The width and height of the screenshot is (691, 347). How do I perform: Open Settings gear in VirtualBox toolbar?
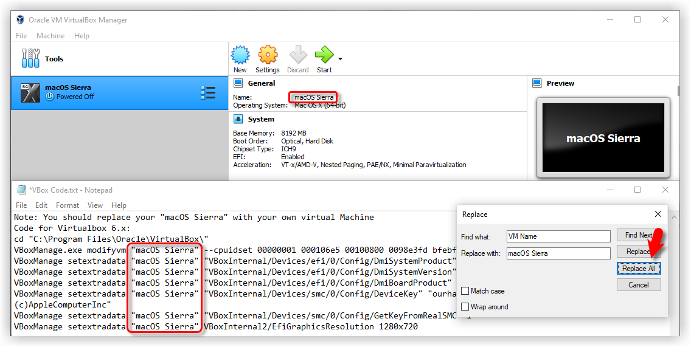click(x=268, y=55)
